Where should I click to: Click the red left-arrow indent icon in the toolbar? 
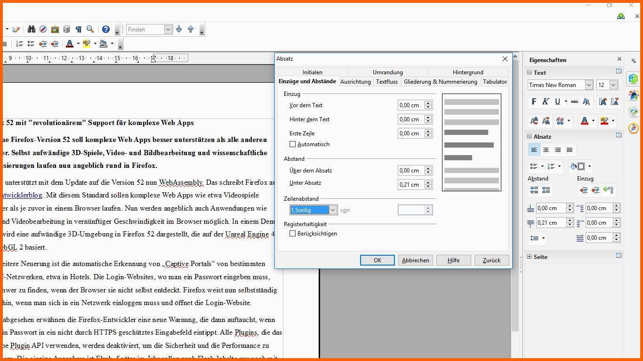click(43, 44)
